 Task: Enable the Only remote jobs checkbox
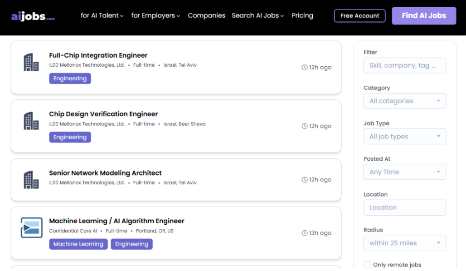click(x=367, y=265)
